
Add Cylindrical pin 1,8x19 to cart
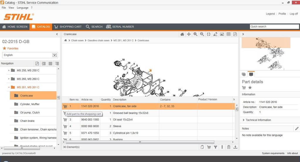coord(65,133)
